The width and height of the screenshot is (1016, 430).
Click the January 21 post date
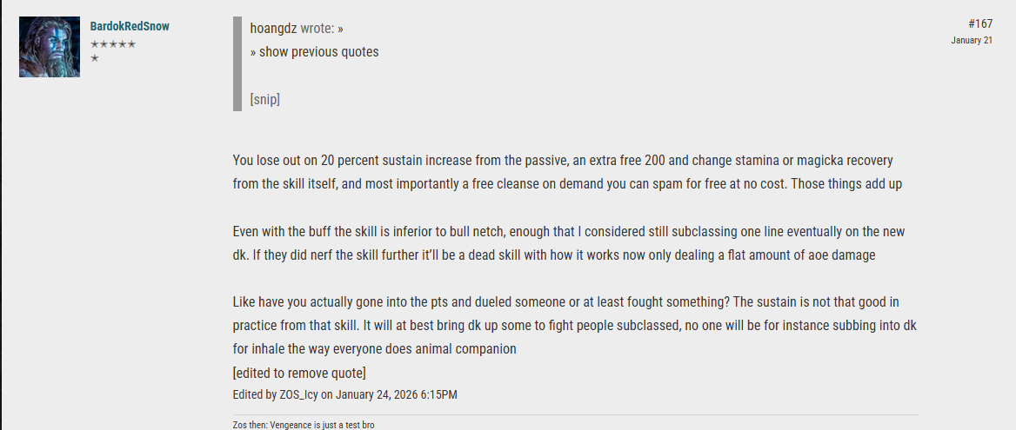click(x=972, y=40)
